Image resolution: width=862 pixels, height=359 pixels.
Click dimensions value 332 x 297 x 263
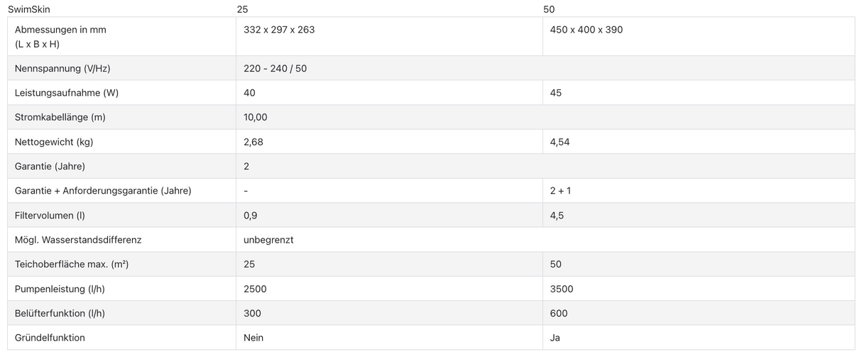[x=279, y=30]
